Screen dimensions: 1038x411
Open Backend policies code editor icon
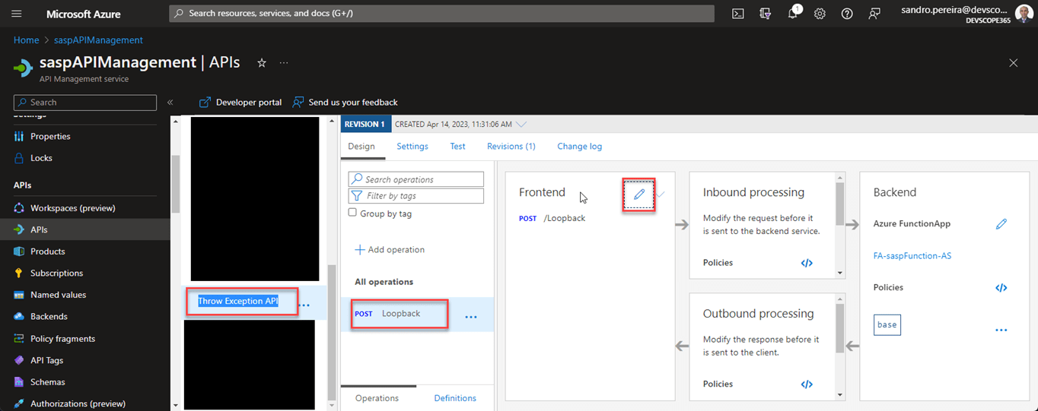click(1001, 288)
